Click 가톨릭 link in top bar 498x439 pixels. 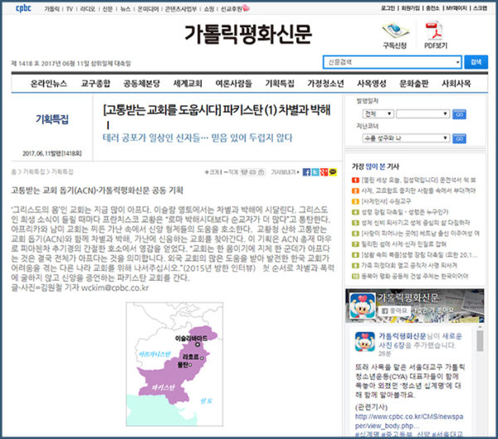click(x=51, y=9)
